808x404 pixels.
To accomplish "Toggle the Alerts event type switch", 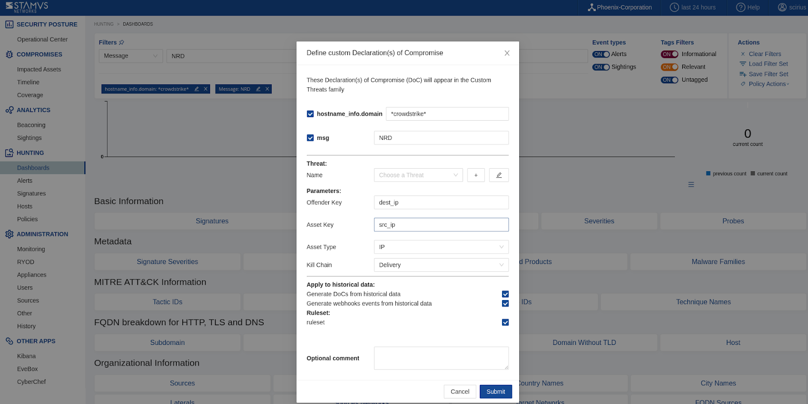I will point(601,55).
